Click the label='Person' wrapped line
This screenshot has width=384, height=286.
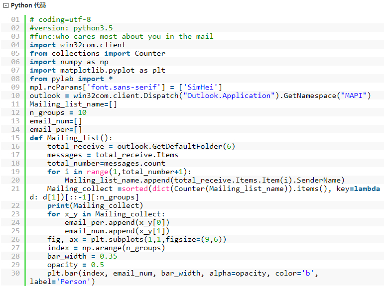click(x=62, y=282)
